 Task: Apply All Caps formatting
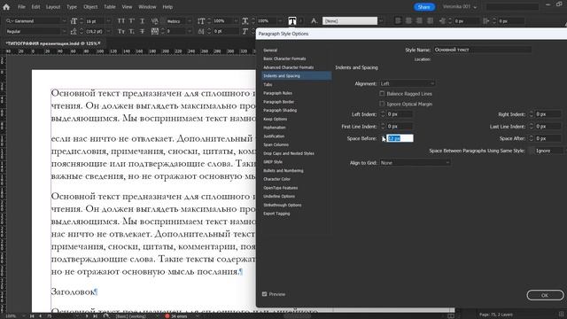[121, 21]
